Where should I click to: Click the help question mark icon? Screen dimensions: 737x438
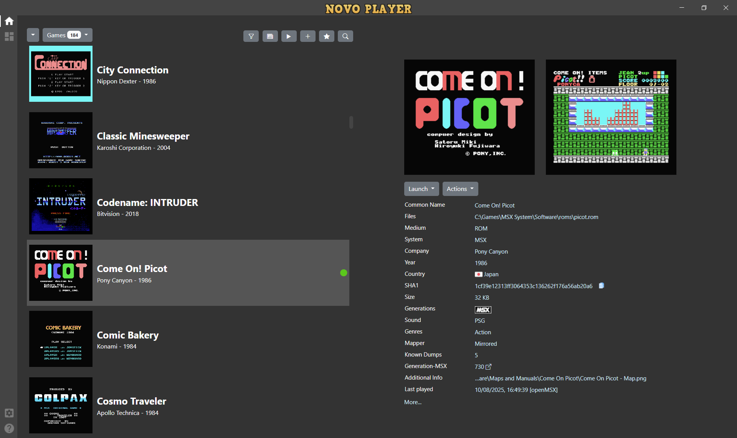(9, 428)
